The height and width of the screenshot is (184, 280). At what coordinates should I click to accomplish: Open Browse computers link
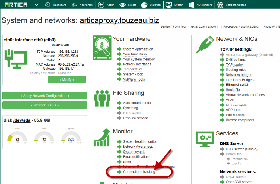(x=240, y=120)
